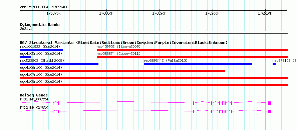
Task: Click the nsv1001933 (Coe2014) blue gain bar
Action: pos(41,50)
